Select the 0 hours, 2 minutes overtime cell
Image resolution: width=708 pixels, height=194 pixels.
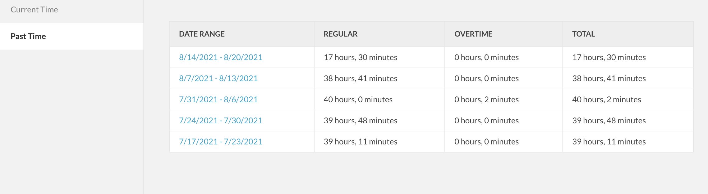pyautogui.click(x=503, y=99)
